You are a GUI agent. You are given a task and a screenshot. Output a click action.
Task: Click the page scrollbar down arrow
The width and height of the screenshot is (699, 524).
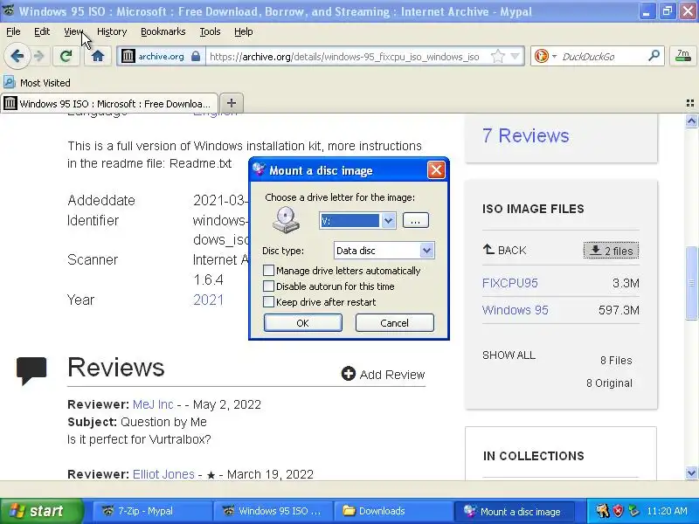pos(691,473)
